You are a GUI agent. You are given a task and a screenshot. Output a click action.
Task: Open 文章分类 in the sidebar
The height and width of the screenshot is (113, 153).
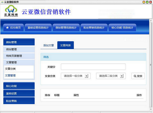pyautogui.click(x=19, y=69)
